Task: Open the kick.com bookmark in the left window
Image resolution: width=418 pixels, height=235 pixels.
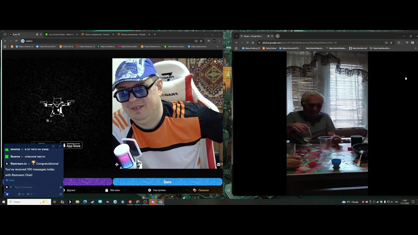Action: click(x=175, y=46)
